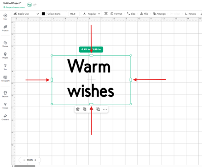Duplicate selection using floating toolbar icon
Screen dimensions: 202x167
[x=85, y=109]
